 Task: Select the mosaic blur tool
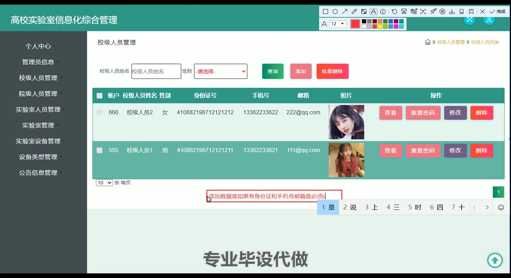[364, 12]
